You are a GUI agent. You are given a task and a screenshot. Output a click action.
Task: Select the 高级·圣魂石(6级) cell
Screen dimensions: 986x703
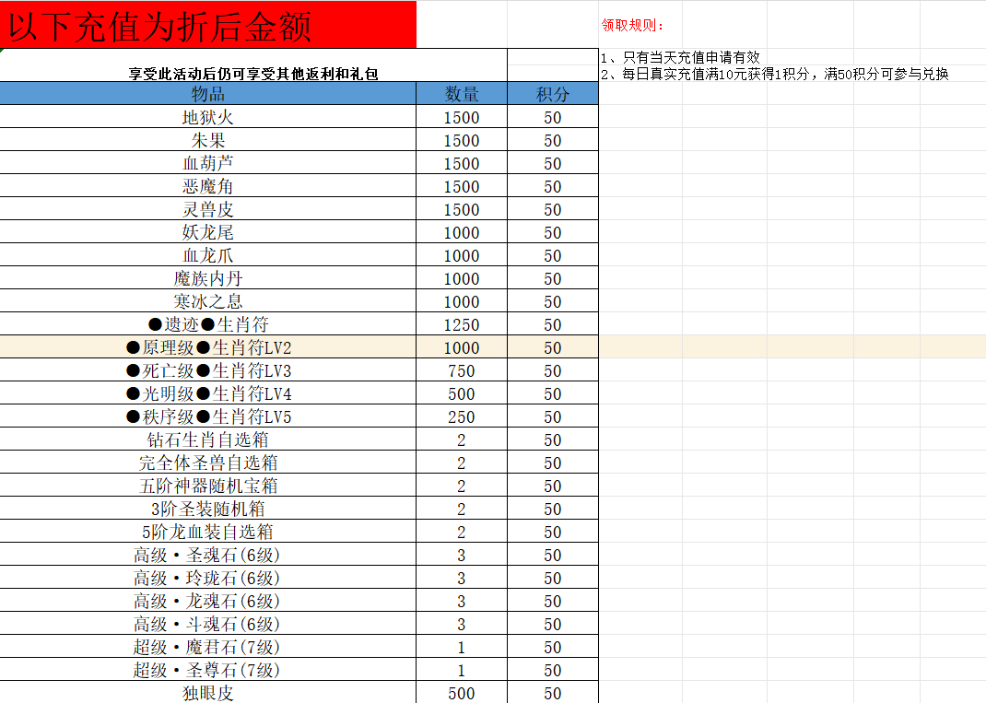tap(207, 555)
